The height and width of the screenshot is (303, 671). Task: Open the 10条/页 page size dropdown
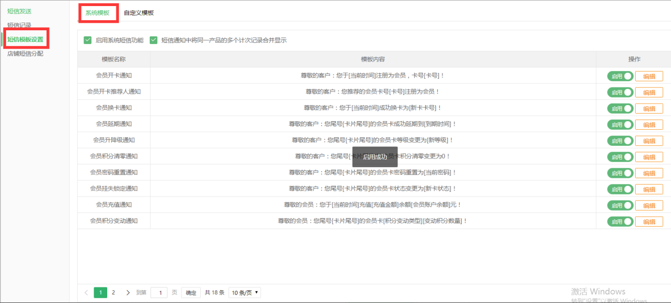244,292
